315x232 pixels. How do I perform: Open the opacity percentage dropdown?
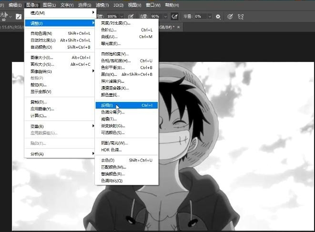click(122, 16)
